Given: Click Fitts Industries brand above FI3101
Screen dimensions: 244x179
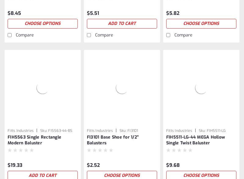Looking at the screenshot, I should click(x=100, y=131).
